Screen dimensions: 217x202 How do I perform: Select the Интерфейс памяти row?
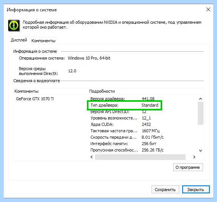tap(123, 144)
